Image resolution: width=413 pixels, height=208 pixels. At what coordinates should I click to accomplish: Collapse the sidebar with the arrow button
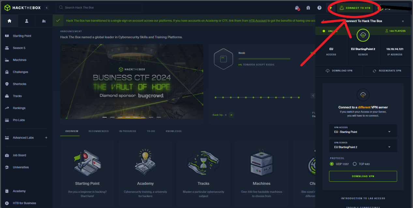(47, 8)
